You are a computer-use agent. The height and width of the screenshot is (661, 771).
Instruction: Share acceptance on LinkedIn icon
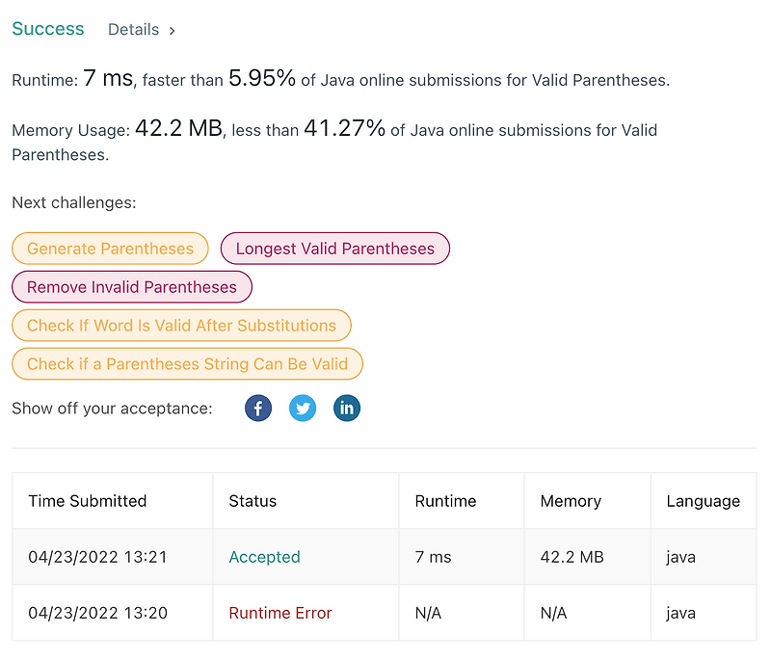(347, 409)
